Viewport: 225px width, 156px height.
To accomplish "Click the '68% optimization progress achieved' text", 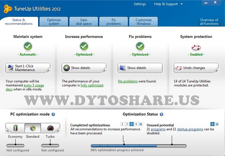I will pyautogui.click(x=117, y=150).
